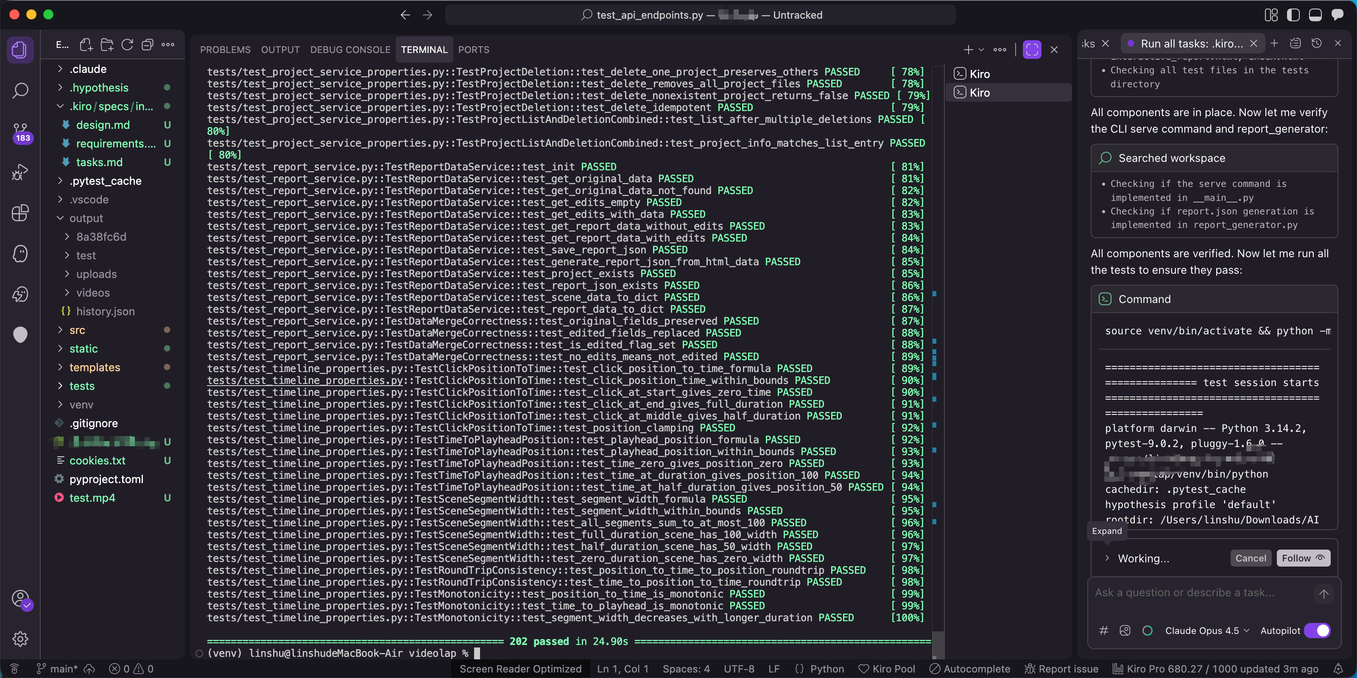1357x678 pixels.
Task: Click the purple Kiro terminal focus icon
Action: tap(1031, 50)
